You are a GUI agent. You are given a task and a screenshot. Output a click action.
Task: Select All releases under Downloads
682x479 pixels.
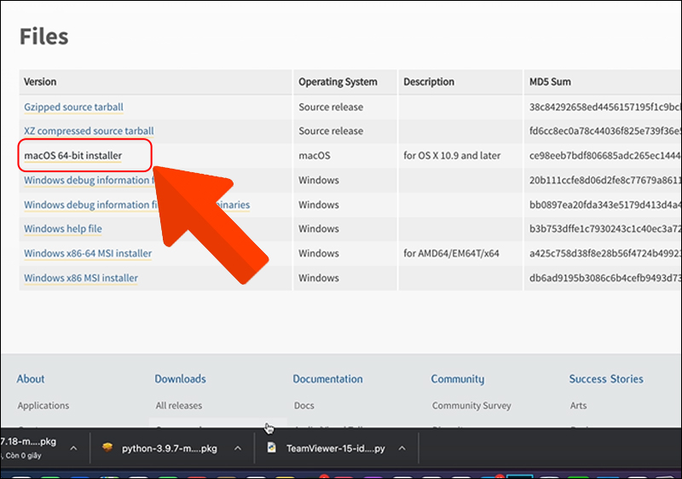coord(178,406)
